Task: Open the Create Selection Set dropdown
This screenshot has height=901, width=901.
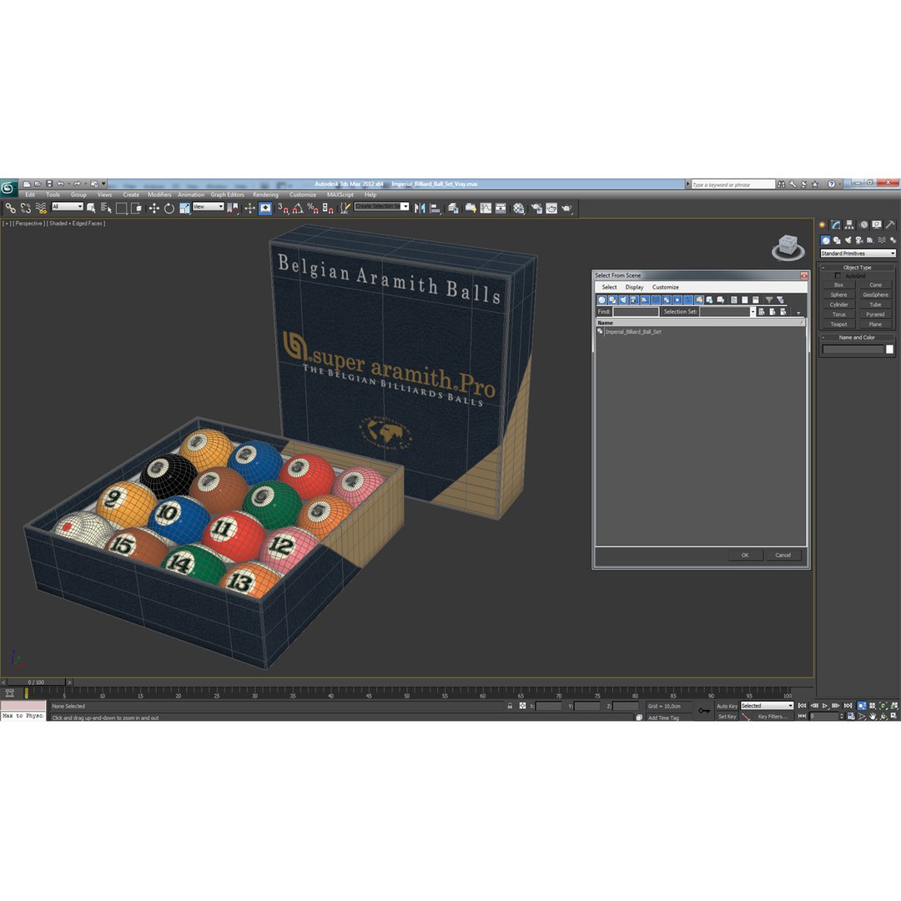Action: (x=381, y=206)
